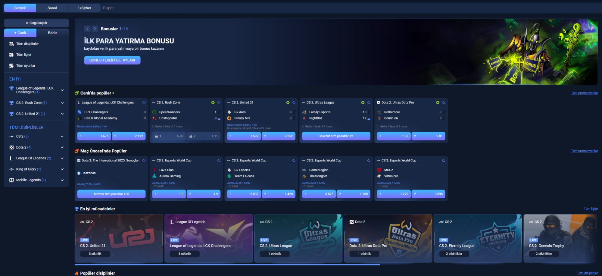602x276 pixels.
Task: Open the Tüm ligler link near En iyi mücadeleler
Action: tap(591, 209)
